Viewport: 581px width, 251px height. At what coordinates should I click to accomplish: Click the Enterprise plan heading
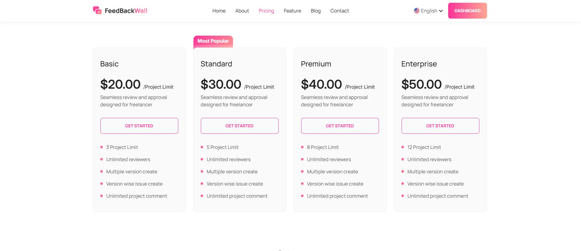(x=419, y=64)
